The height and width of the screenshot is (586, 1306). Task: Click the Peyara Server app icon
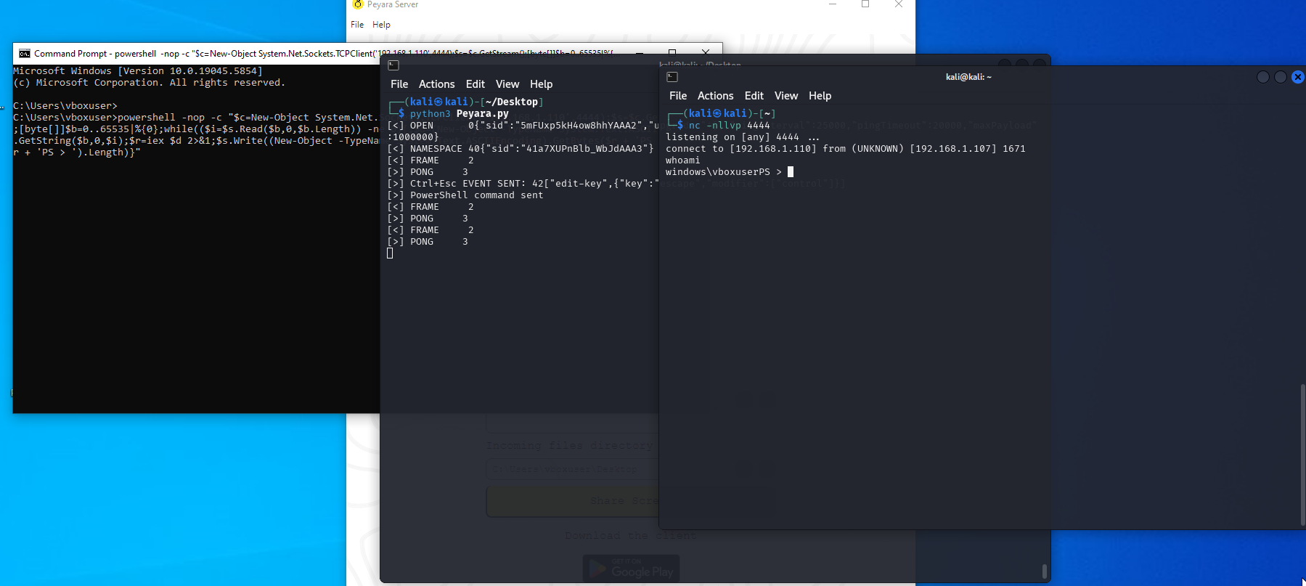pyautogui.click(x=357, y=4)
